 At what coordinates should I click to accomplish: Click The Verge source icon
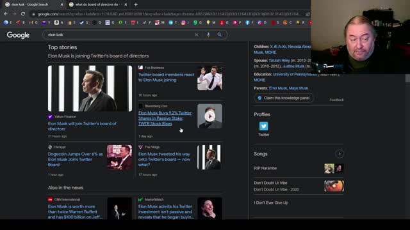[140, 147]
